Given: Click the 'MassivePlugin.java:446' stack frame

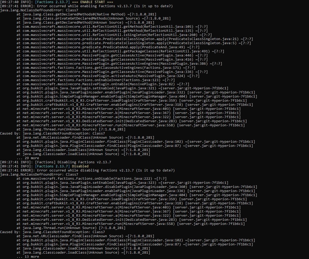Looking at the screenshot, I should pyautogui.click(x=112, y=55).
